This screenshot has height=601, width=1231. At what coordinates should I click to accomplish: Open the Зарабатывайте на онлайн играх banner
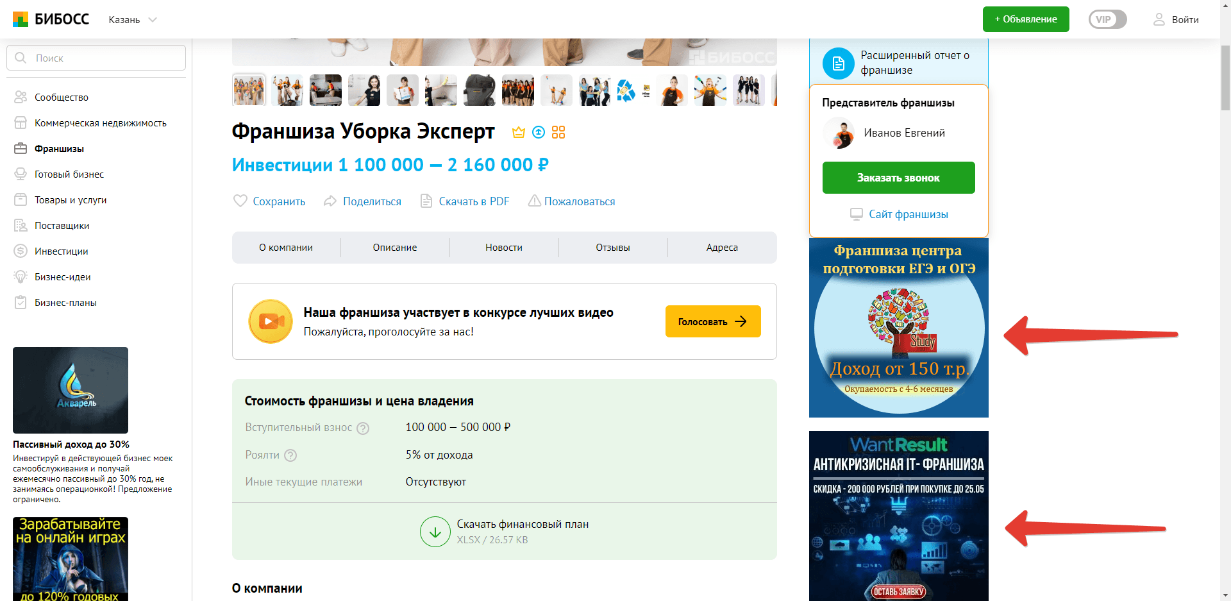click(x=71, y=559)
